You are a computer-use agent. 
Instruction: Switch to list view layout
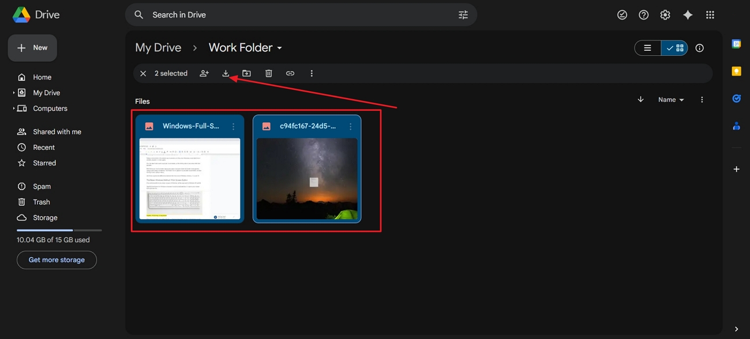[x=647, y=48]
